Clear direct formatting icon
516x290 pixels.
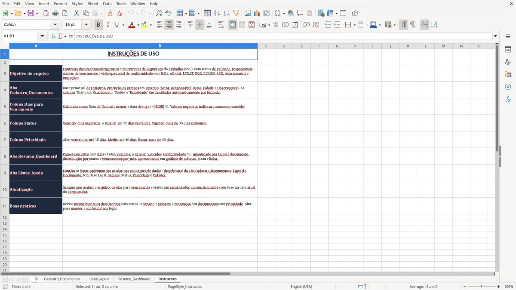coord(120,13)
